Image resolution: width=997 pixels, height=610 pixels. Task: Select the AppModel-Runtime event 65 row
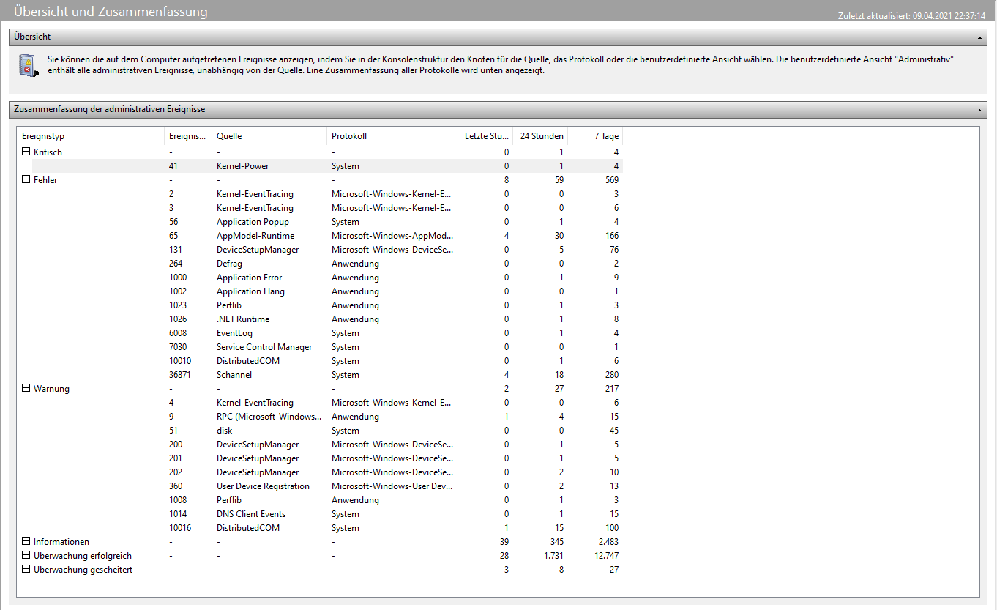(x=327, y=236)
